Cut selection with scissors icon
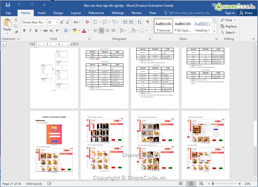Image resolution: width=258 pixels, height=187 pixels. click(x=16, y=20)
